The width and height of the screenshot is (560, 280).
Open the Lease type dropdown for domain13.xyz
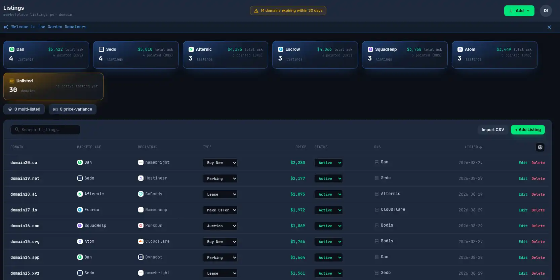pos(220,273)
